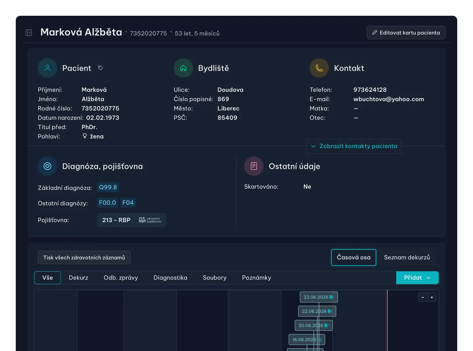
Task: Click the Bydliště house icon
Action: (x=183, y=68)
